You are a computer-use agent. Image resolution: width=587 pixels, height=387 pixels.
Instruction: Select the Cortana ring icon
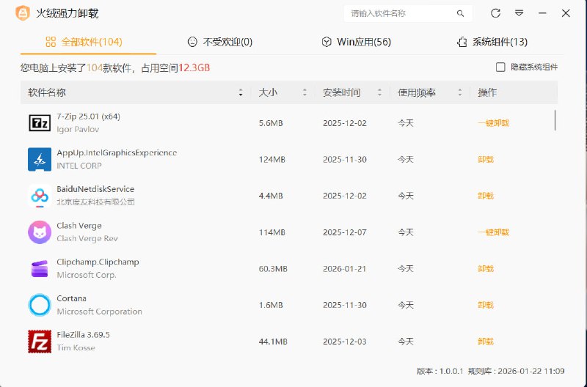point(40,305)
